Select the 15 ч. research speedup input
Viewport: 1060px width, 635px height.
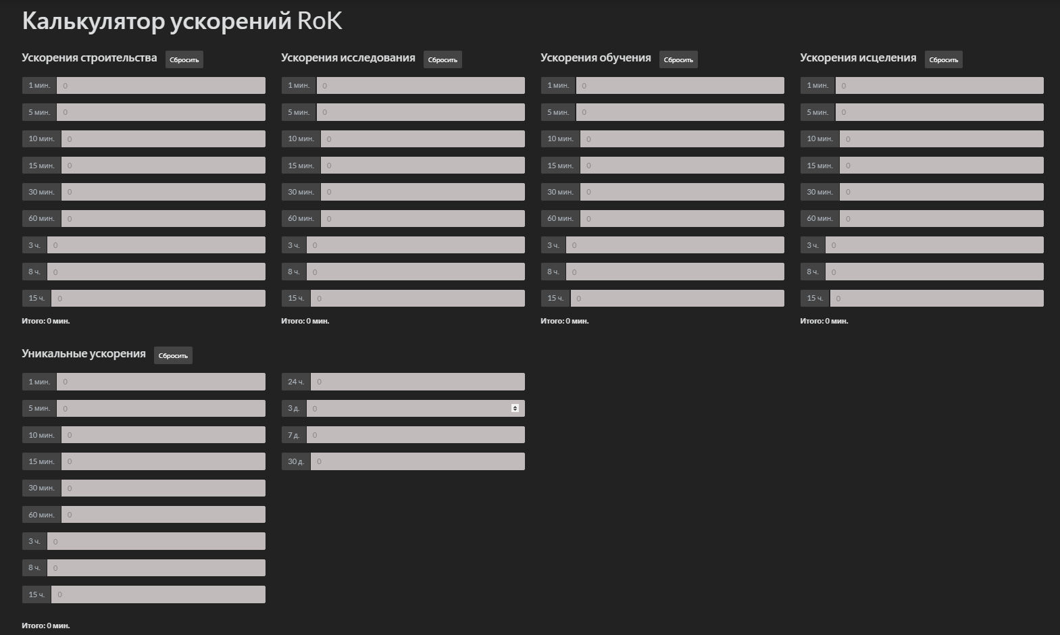418,298
